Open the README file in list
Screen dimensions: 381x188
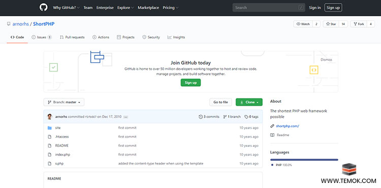click(61, 145)
